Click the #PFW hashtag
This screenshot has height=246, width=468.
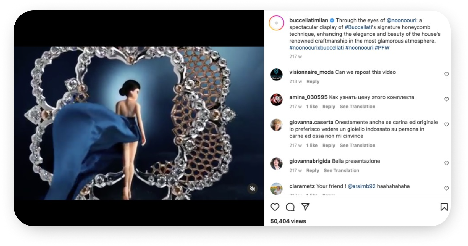point(382,48)
